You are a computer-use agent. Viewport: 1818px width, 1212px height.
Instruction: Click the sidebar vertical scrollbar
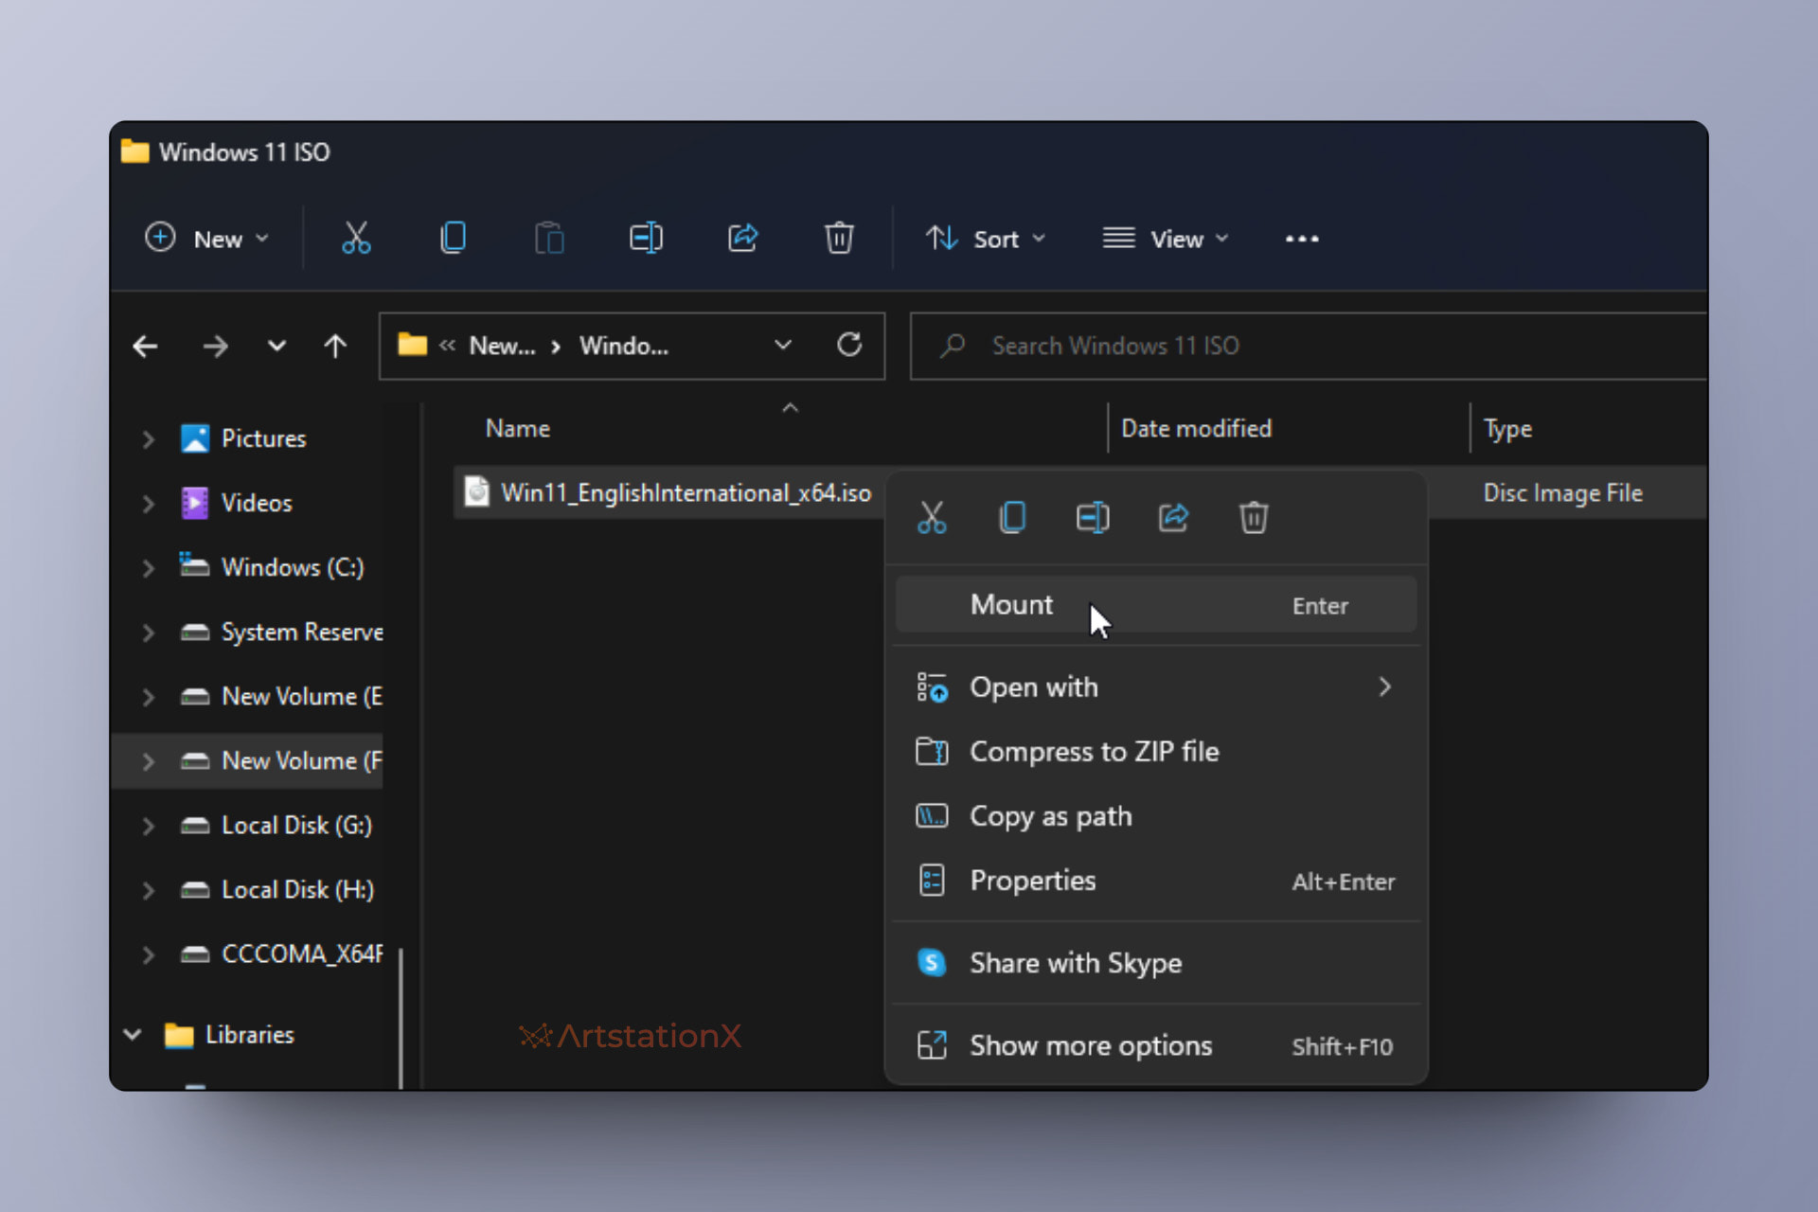pos(401,1018)
